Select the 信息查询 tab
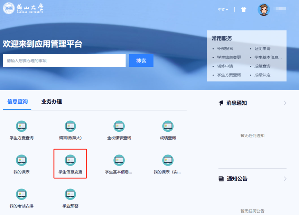 [x=17, y=102]
